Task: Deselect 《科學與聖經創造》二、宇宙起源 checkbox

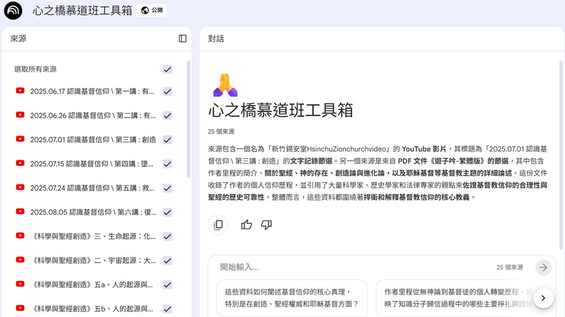Action: click(x=167, y=261)
